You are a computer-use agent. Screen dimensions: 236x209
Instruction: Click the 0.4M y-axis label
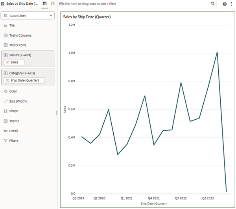[x=72, y=137]
